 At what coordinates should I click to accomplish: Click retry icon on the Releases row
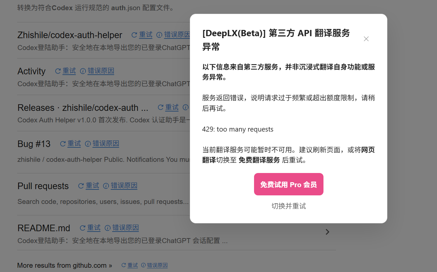(x=161, y=107)
